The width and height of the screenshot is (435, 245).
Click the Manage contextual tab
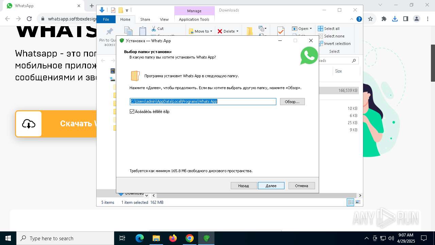tap(194, 11)
